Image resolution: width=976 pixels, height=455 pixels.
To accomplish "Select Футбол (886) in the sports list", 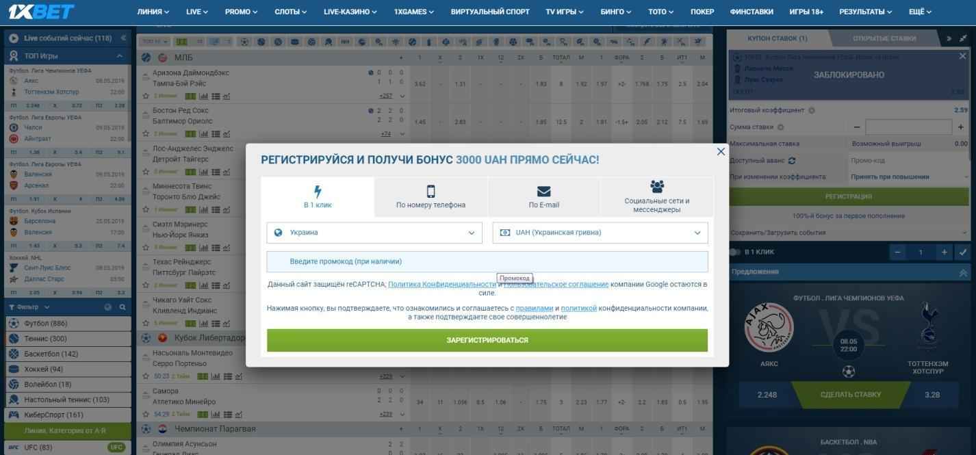I will (67, 323).
